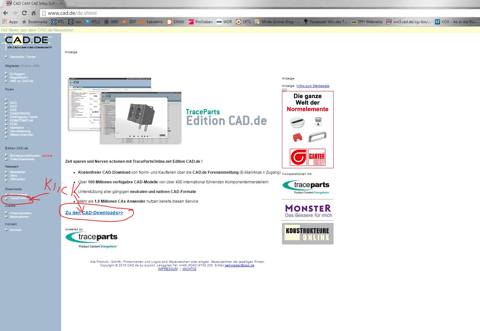Click the traceparts cooperation logo on right
The height and width of the screenshot is (331, 480).
pos(306,187)
